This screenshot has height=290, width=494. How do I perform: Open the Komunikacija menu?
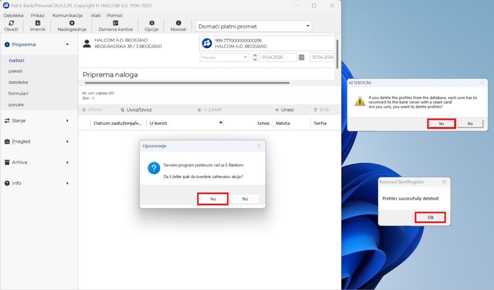coord(67,15)
